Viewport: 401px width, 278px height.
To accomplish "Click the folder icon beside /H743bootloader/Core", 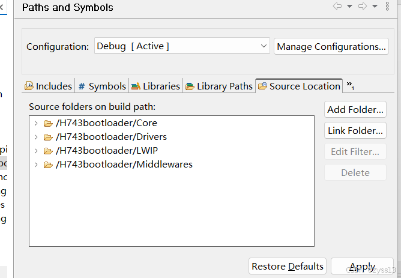I will [48, 124].
